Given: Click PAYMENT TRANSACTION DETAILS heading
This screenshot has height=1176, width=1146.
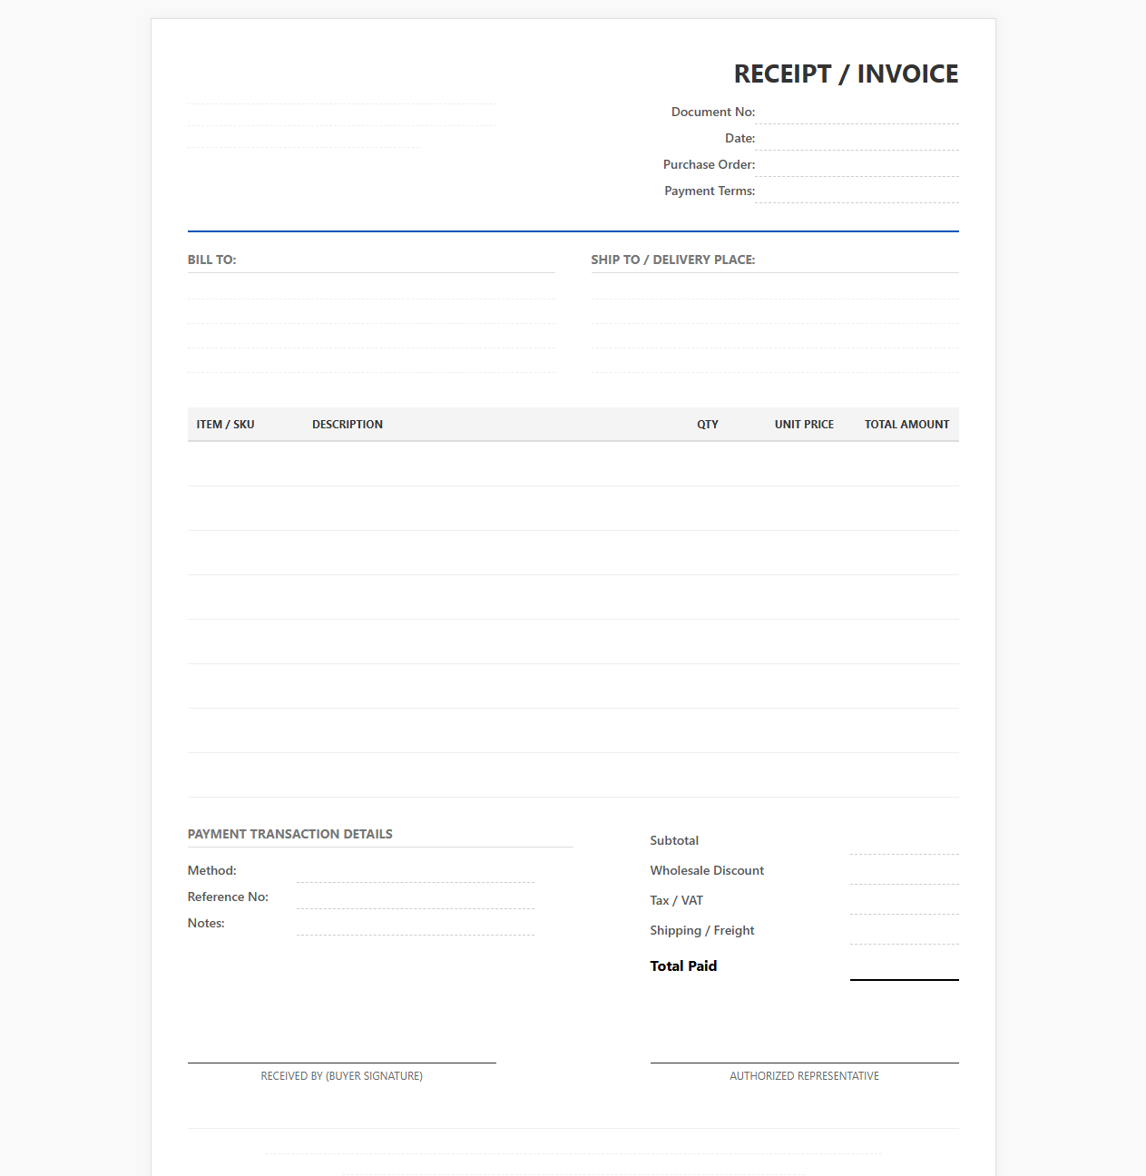Looking at the screenshot, I should click(x=290, y=834).
